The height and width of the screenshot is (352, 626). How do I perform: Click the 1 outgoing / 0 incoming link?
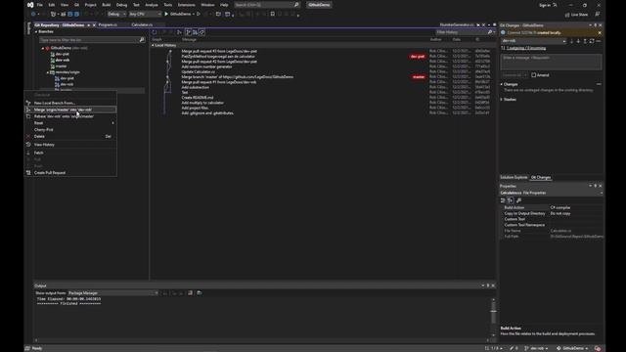526,48
